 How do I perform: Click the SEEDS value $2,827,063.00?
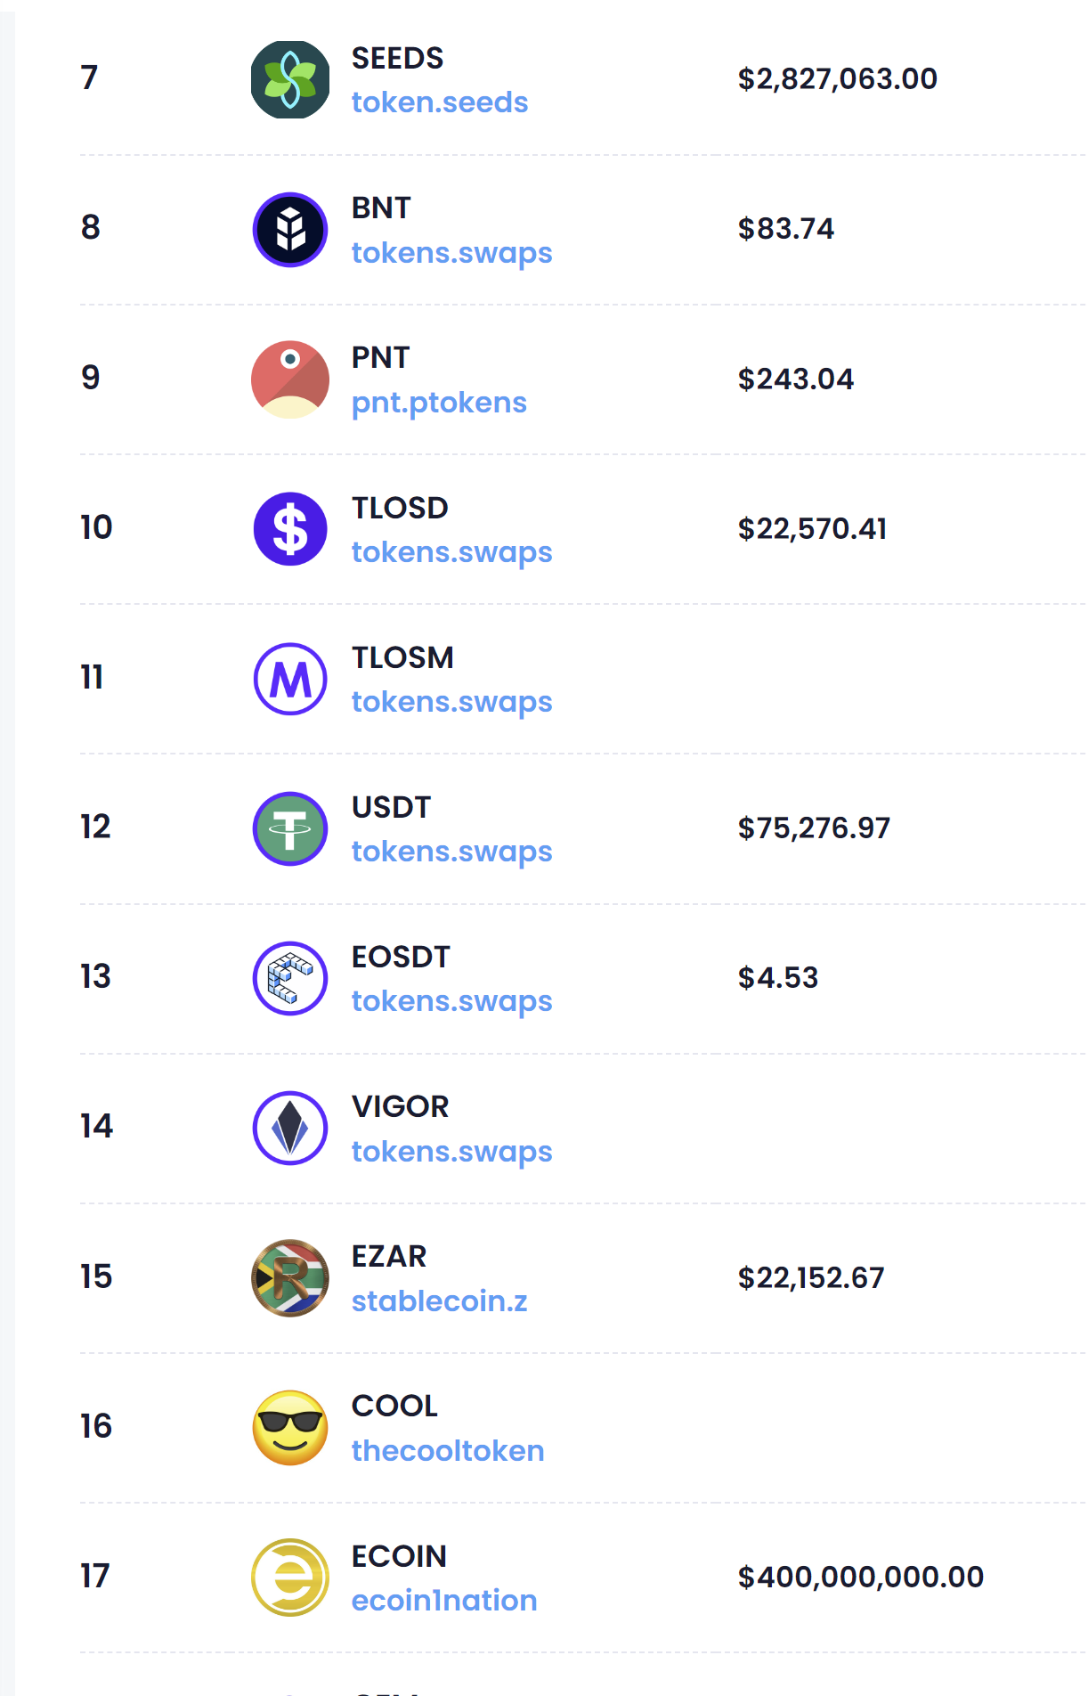click(x=837, y=79)
